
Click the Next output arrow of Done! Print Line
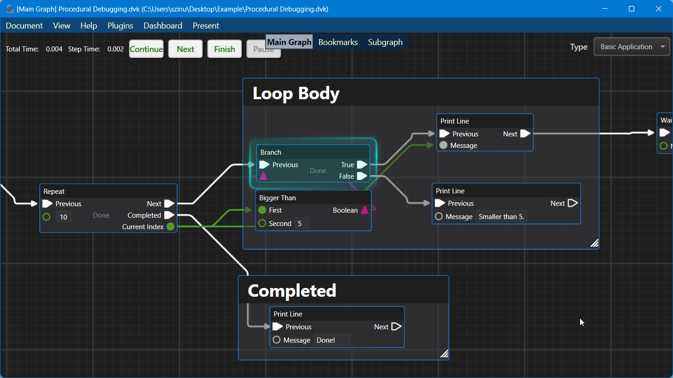396,327
